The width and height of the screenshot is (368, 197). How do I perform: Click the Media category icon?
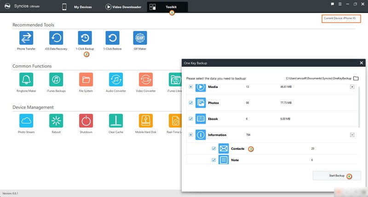pyautogui.click(x=201, y=88)
